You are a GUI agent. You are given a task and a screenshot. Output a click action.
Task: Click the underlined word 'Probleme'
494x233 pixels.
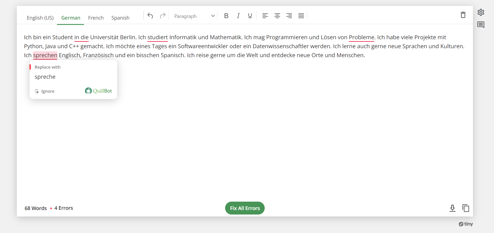[362, 37]
